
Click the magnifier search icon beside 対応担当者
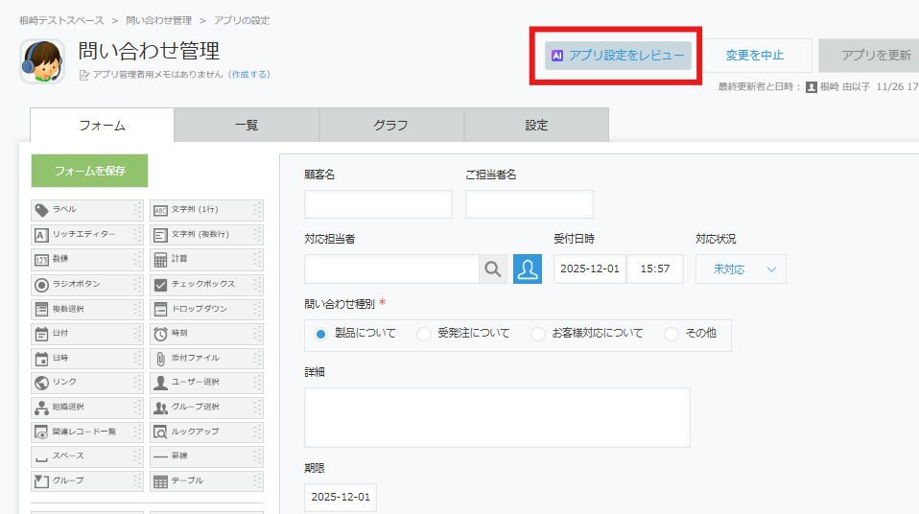(493, 269)
